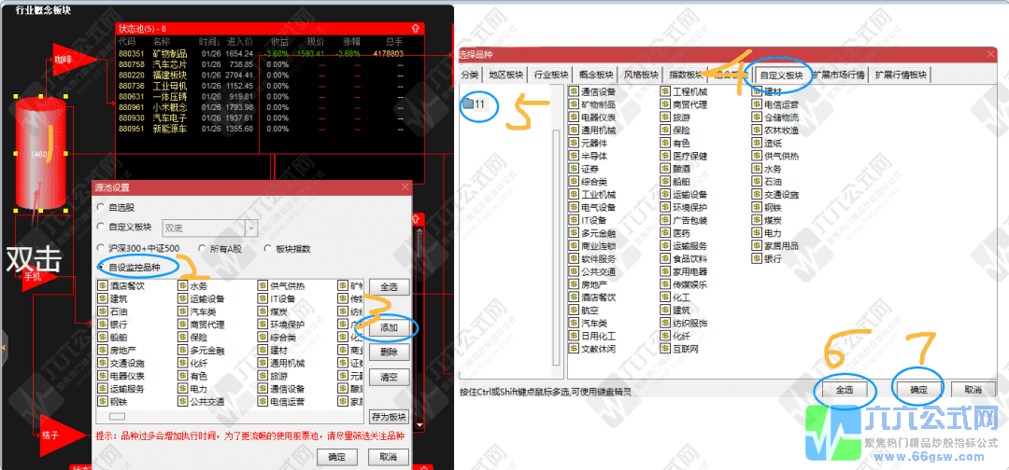Click the 文教休闲 sector icon in 选择品种
This screenshot has width=1009, height=470.
pos(574,349)
